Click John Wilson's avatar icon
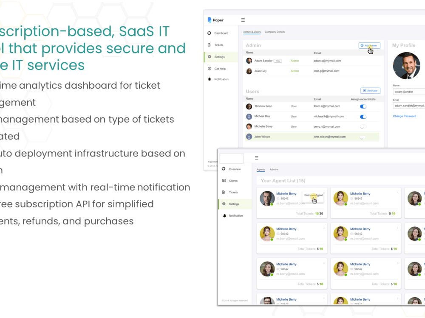The width and height of the screenshot is (425, 318). [x=249, y=137]
